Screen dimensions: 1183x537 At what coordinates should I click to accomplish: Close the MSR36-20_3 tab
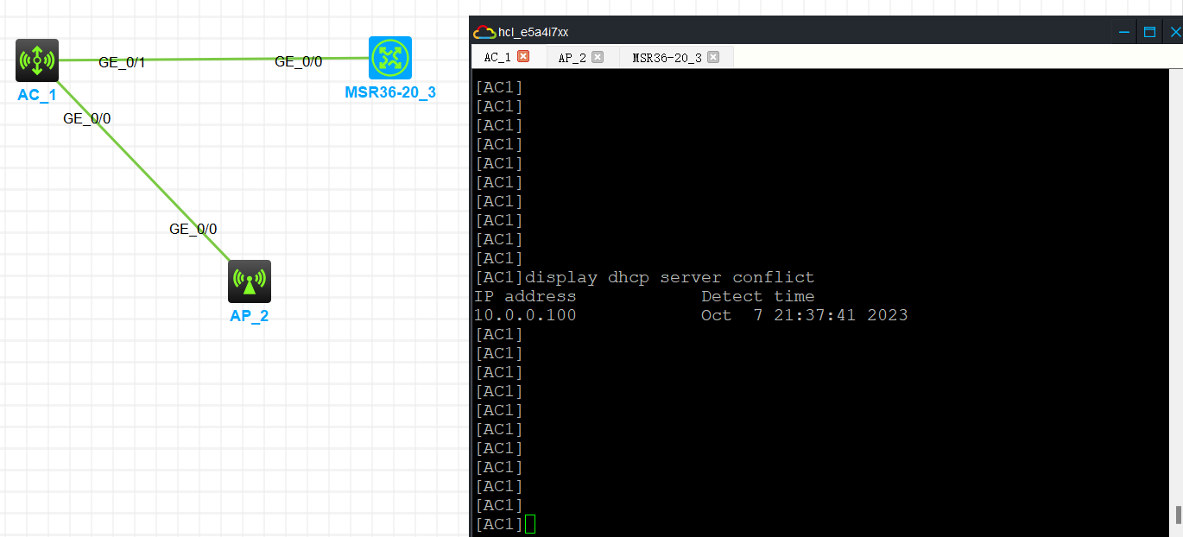[x=713, y=57]
